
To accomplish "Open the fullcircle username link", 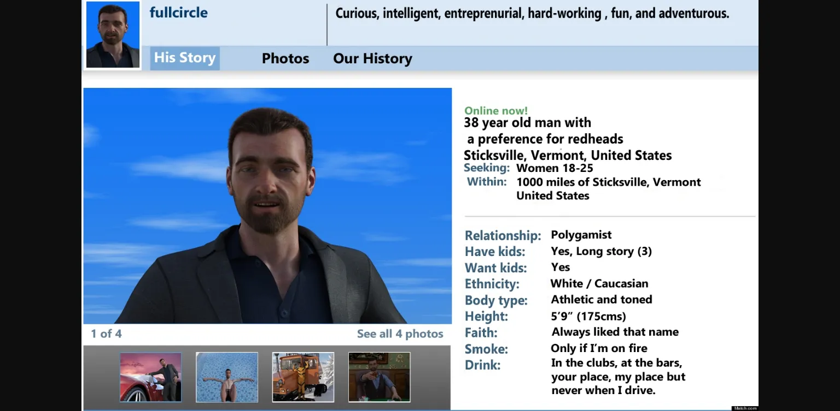I will [178, 13].
